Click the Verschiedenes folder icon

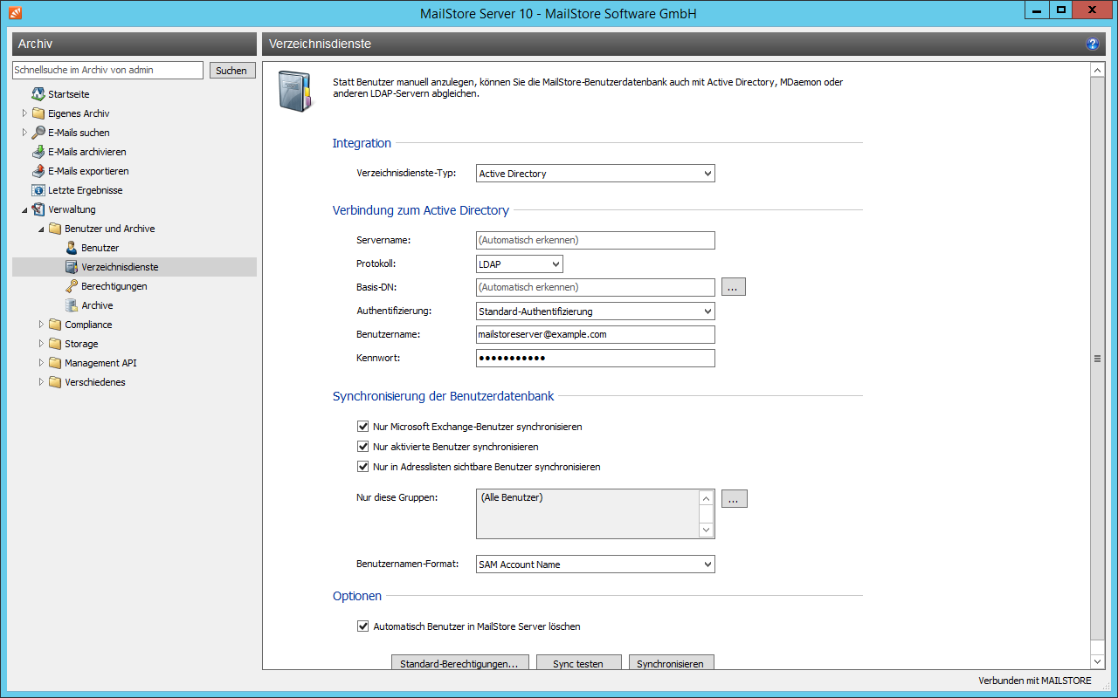tap(55, 382)
